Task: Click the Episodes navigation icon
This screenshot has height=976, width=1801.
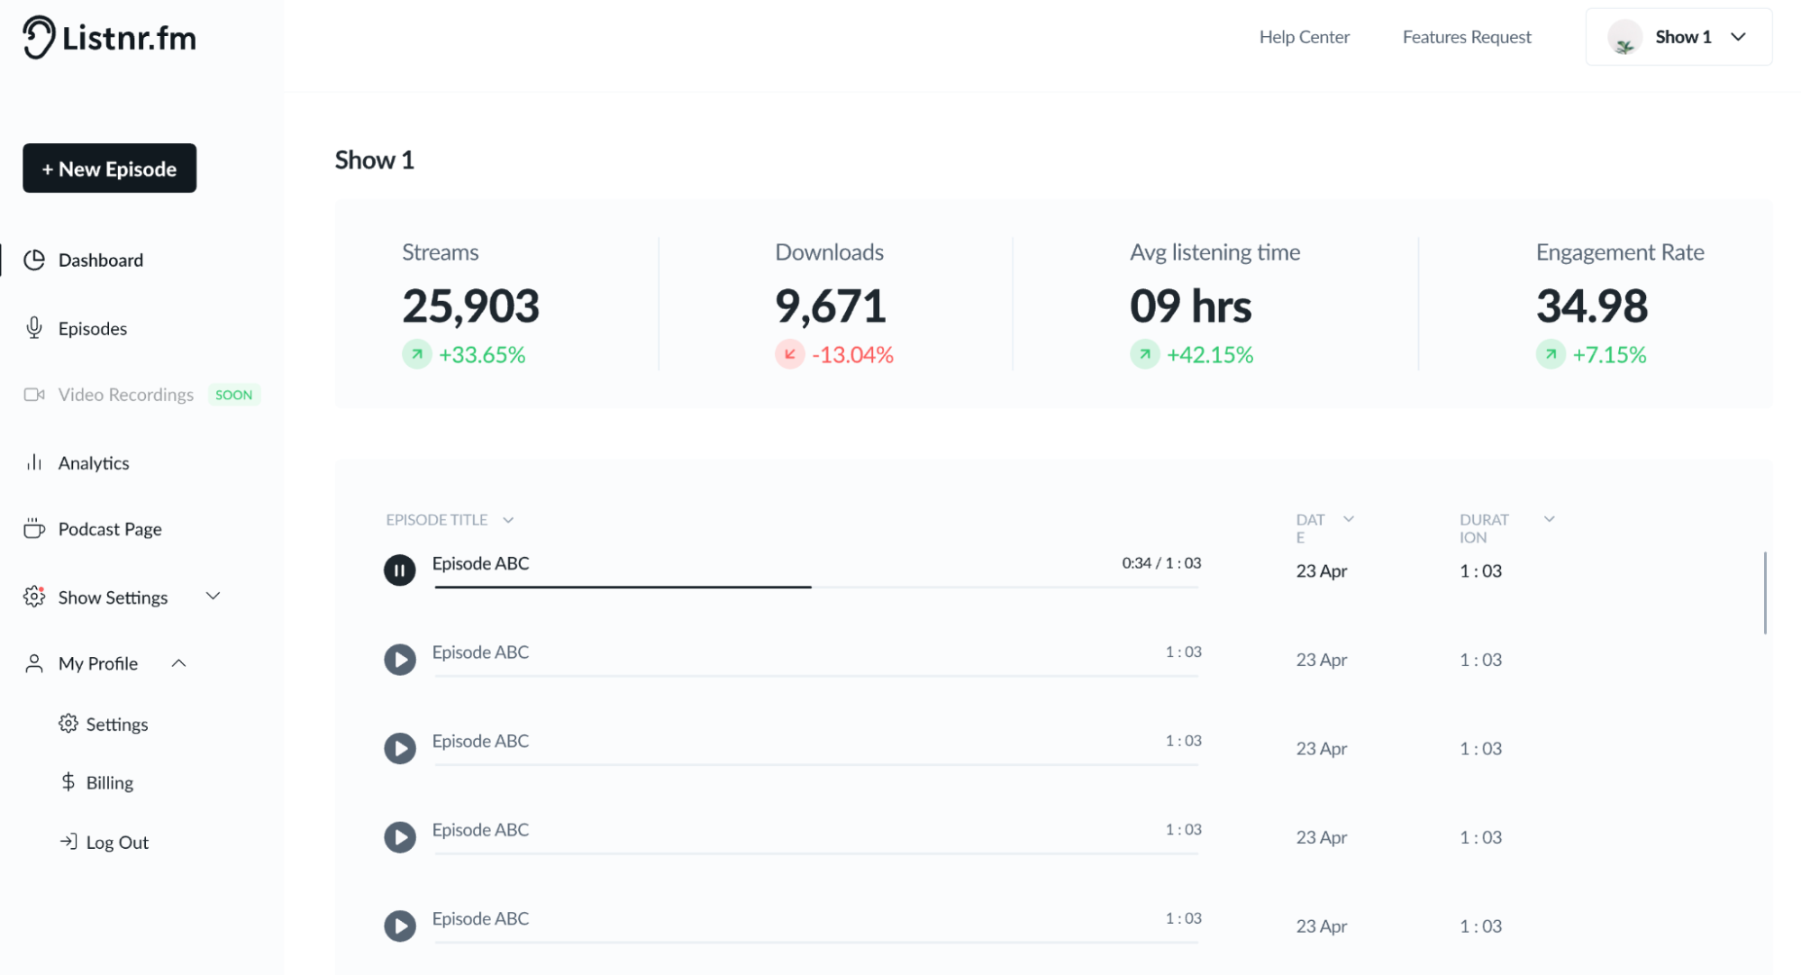Action: [32, 327]
